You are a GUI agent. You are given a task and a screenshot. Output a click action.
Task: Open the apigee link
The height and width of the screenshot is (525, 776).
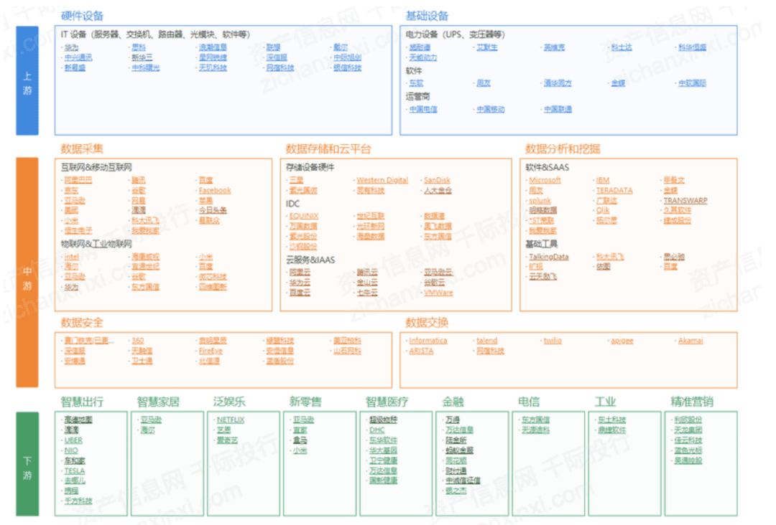click(622, 341)
